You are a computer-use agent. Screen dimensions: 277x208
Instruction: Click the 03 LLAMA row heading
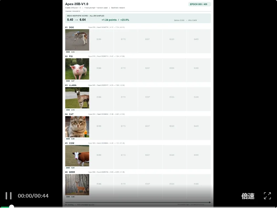tap(71, 85)
